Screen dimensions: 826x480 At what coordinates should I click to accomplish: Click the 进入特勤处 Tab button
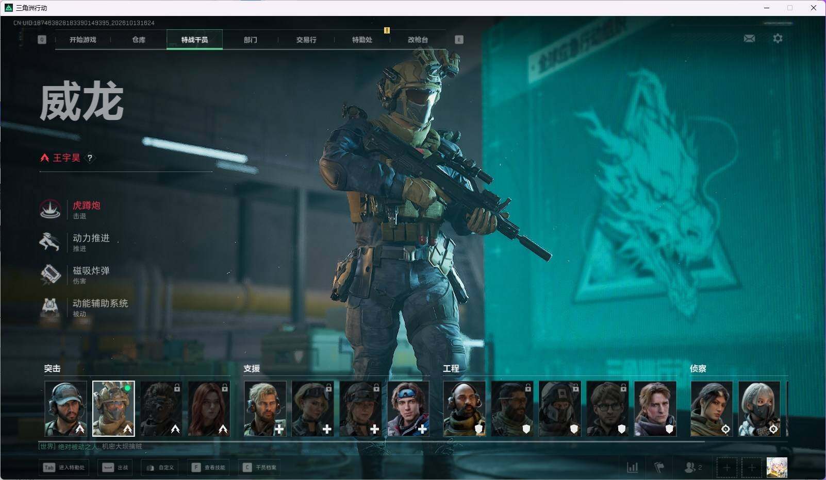(63, 468)
